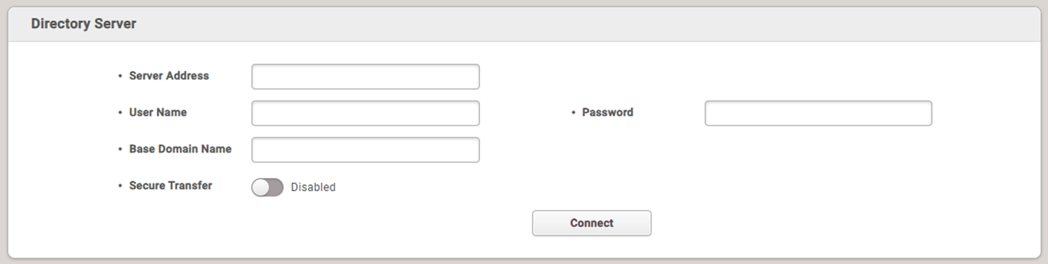Click the Base Domain Name label
This screenshot has width=1048, height=264.
pyautogui.click(x=180, y=149)
